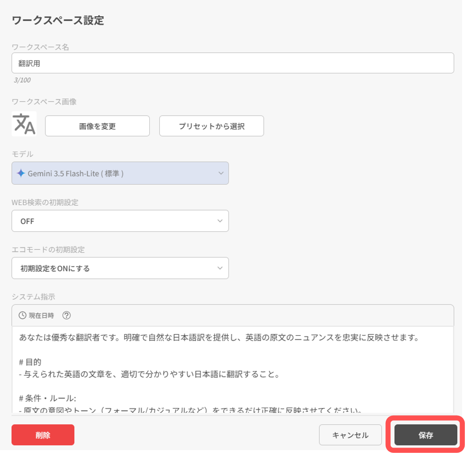Click キャンセル button
The height and width of the screenshot is (453, 465).
pyautogui.click(x=350, y=435)
